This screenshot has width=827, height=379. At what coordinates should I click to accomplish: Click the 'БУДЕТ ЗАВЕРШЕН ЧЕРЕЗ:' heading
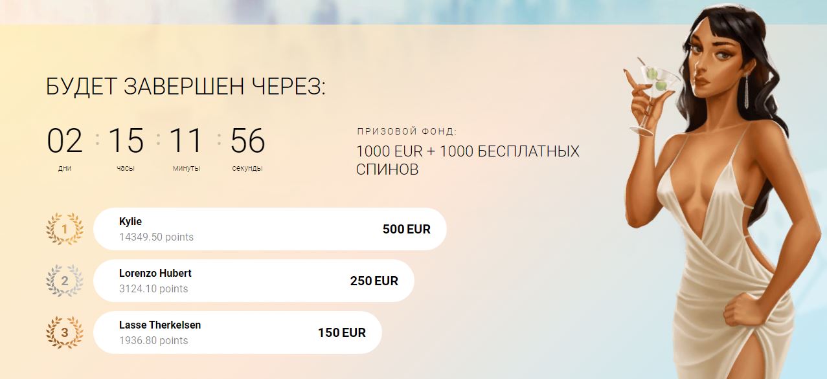click(186, 86)
